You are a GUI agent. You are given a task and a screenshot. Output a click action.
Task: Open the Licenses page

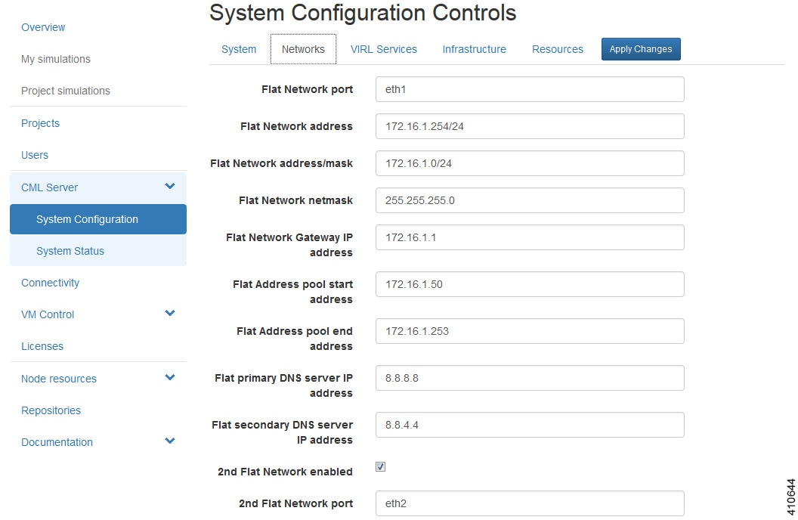[42, 346]
